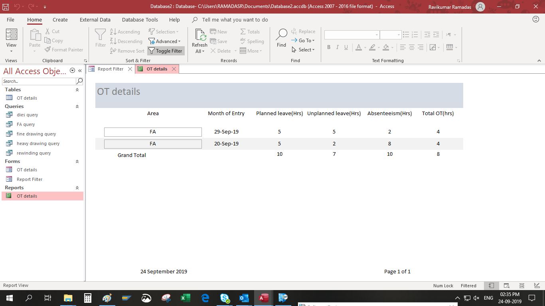Open Outlook from the taskbar
This screenshot has height=306, width=545.
pyautogui.click(x=244, y=298)
